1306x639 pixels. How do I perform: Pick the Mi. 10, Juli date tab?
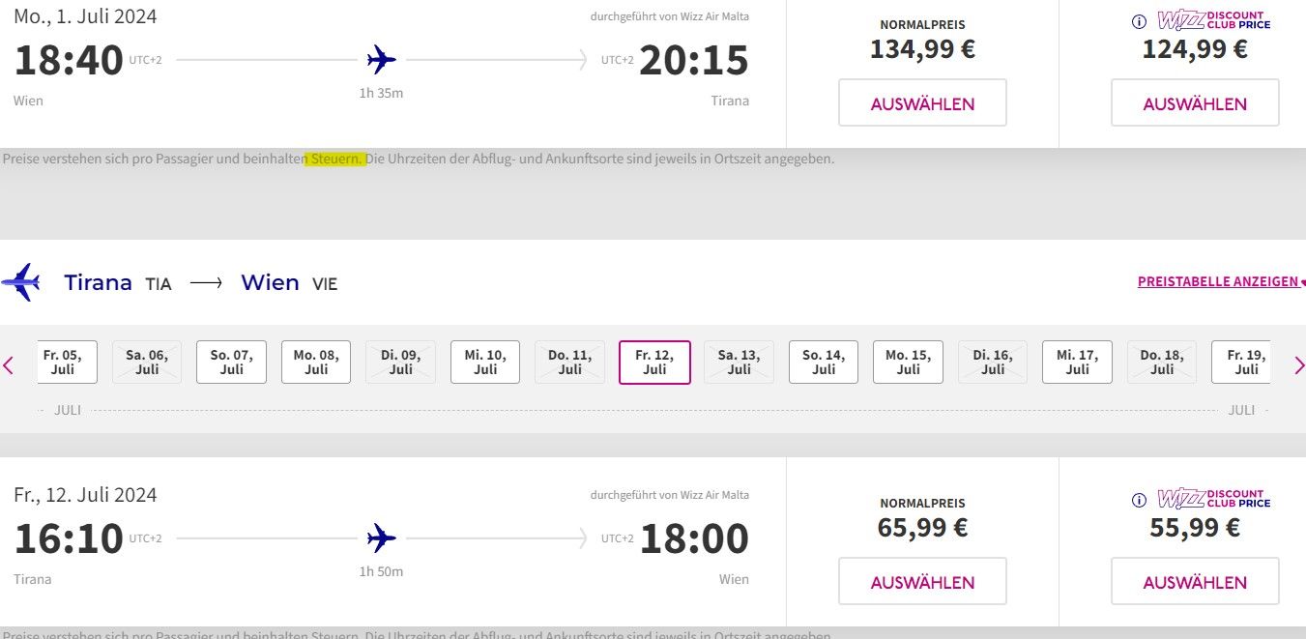(485, 363)
